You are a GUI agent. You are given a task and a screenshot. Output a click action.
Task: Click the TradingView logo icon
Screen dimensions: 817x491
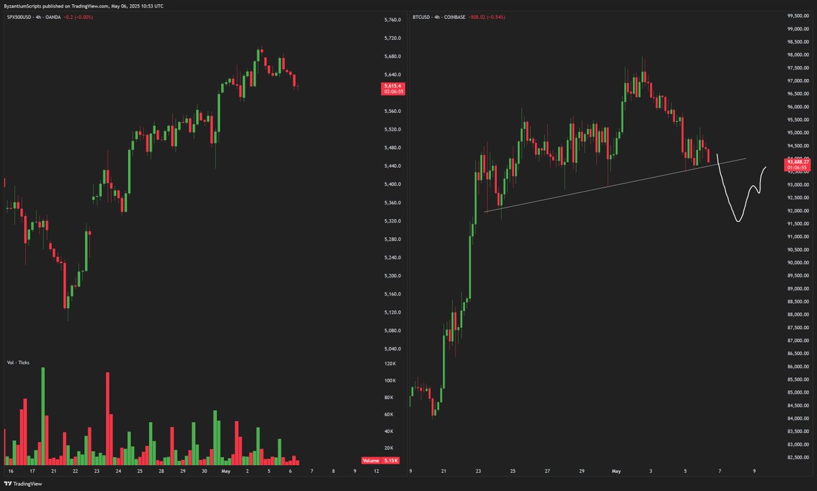[x=8, y=484]
